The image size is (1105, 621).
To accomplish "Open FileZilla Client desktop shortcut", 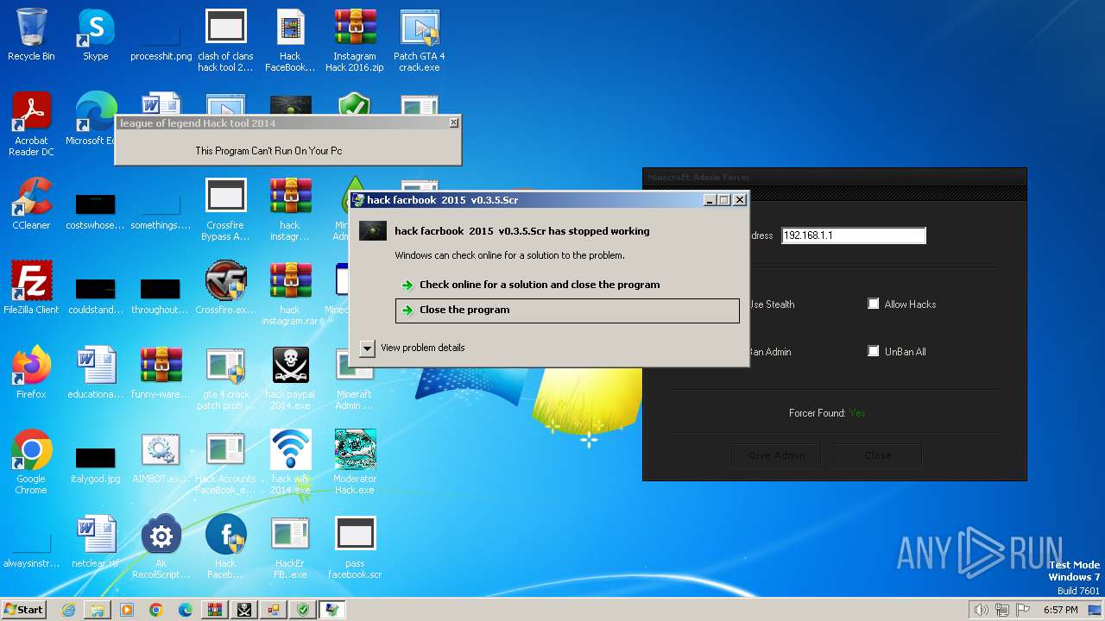I will 31,288.
